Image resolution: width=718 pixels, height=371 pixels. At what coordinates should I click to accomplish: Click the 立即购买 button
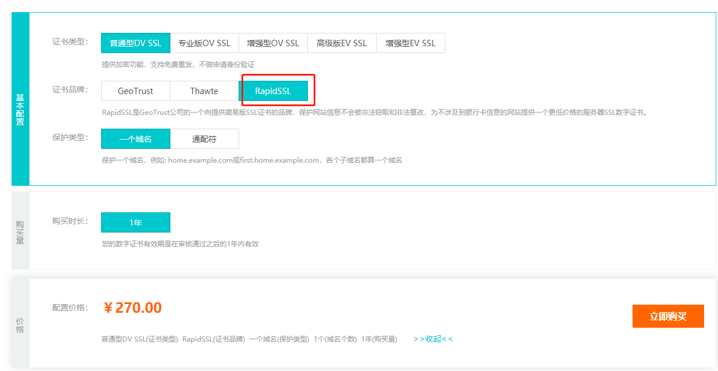coord(668,316)
